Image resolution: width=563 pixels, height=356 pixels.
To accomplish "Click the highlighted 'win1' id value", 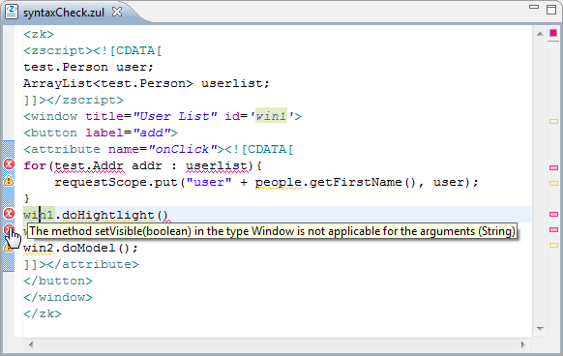I will coord(271,116).
